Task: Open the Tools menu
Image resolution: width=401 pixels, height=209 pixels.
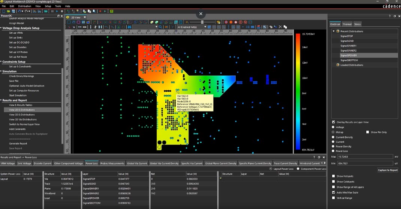Action: tap(58, 6)
